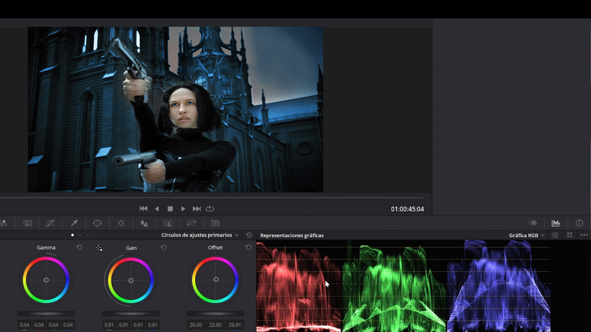Viewport: 591px width, 332px height.
Task: Reset all primary wheels adjustments
Action: coord(249,235)
